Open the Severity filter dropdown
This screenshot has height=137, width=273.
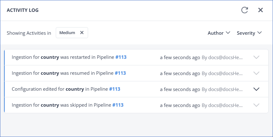click(249, 33)
